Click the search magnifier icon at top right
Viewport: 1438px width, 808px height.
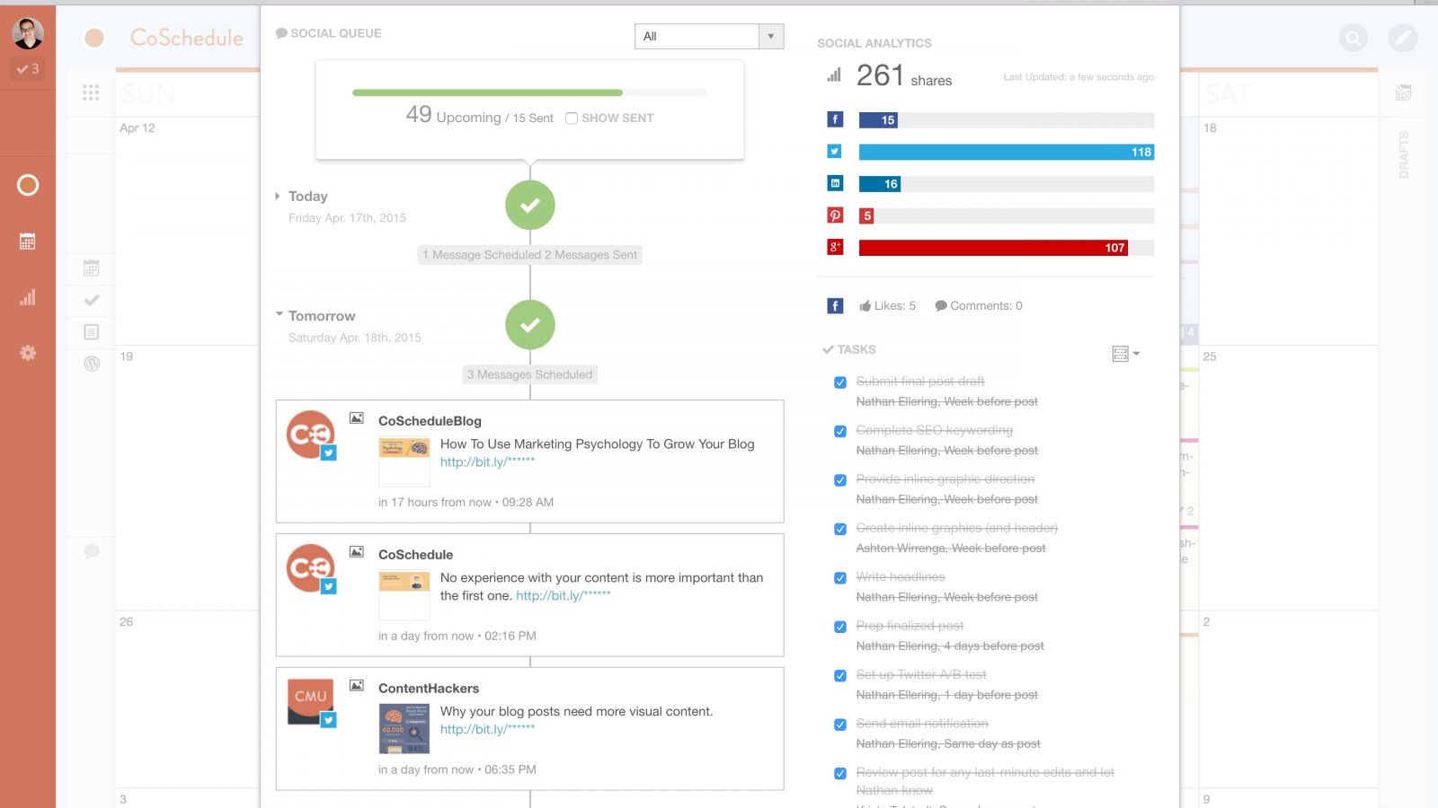tap(1353, 38)
